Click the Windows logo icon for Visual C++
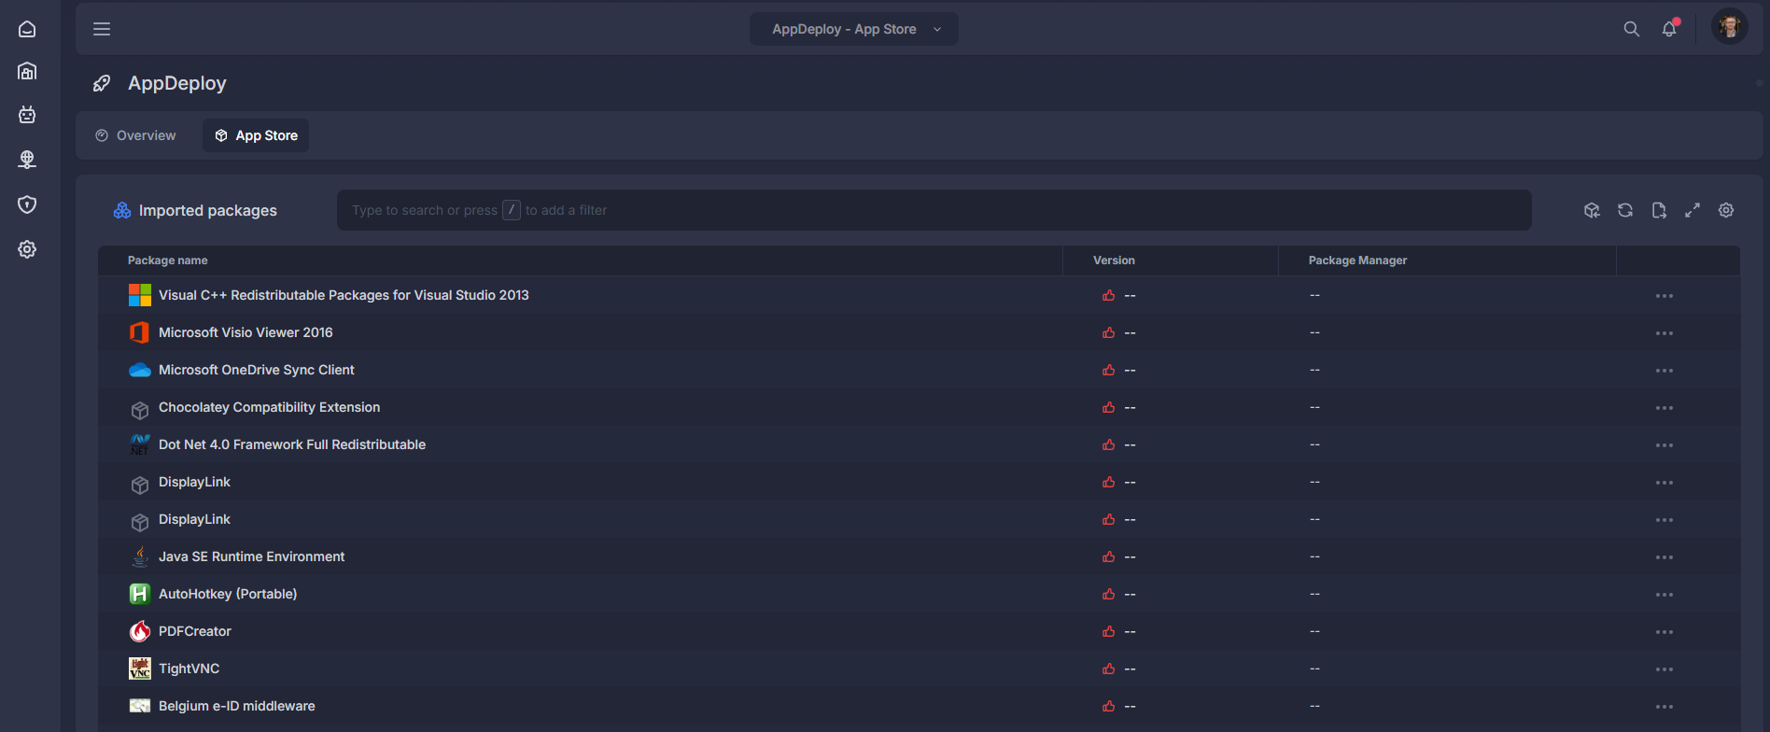This screenshot has width=1770, height=732. tap(140, 295)
